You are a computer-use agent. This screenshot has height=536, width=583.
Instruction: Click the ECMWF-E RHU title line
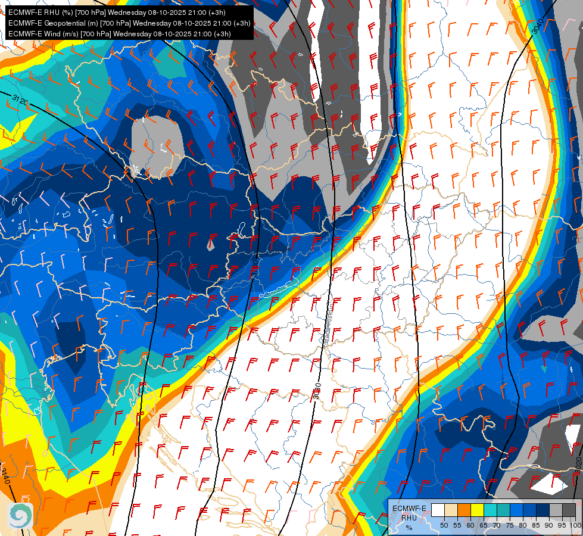(x=117, y=13)
